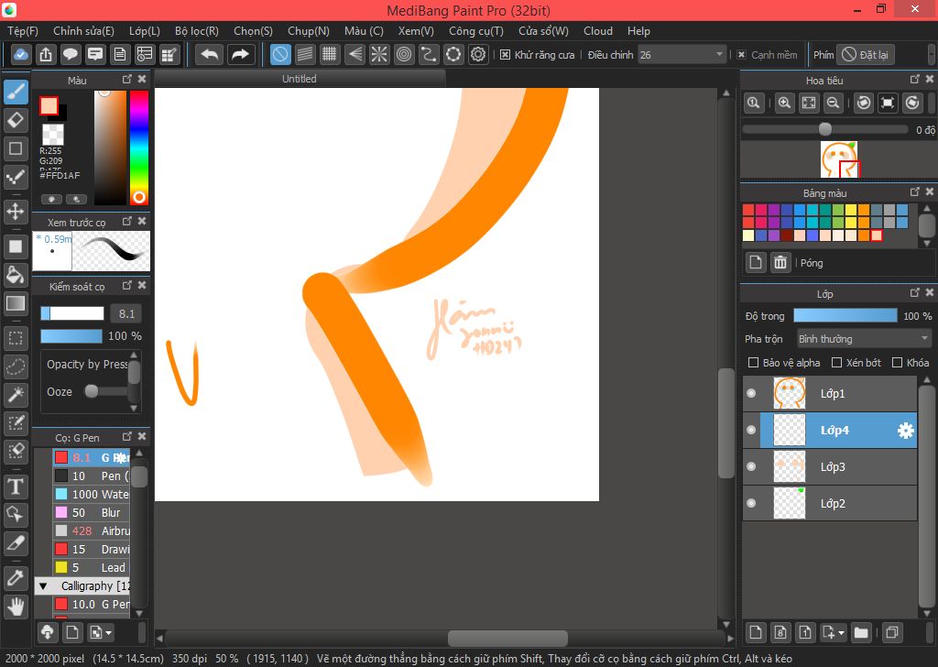Open Lớp(L) menu
The width and height of the screenshot is (938, 667).
144,31
